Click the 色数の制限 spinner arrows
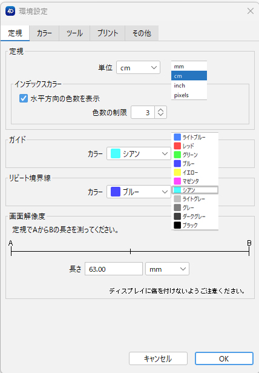259x373 pixels. click(x=161, y=112)
